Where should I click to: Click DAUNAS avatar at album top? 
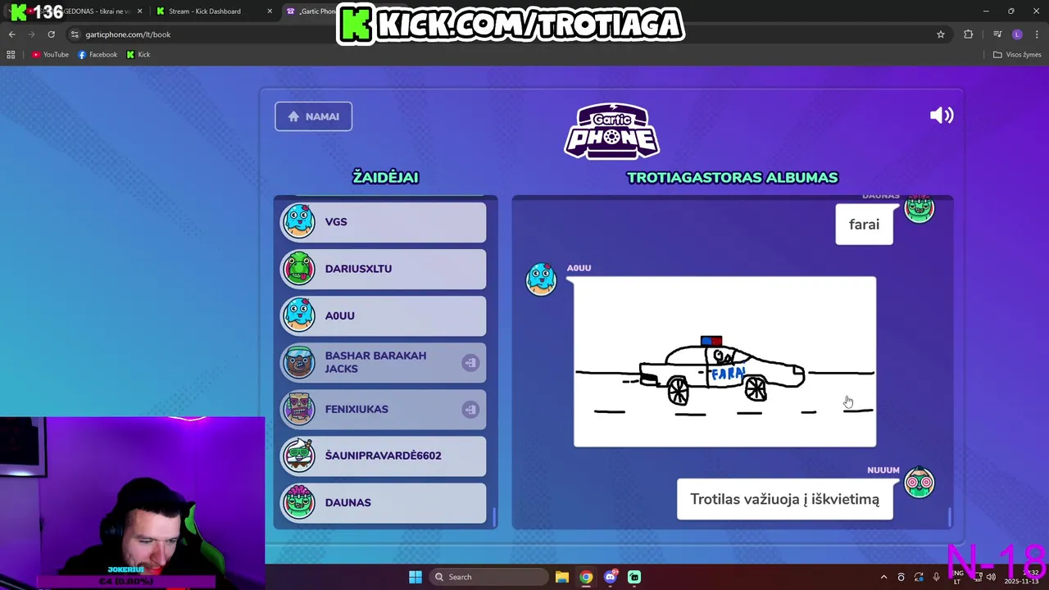[x=919, y=208]
